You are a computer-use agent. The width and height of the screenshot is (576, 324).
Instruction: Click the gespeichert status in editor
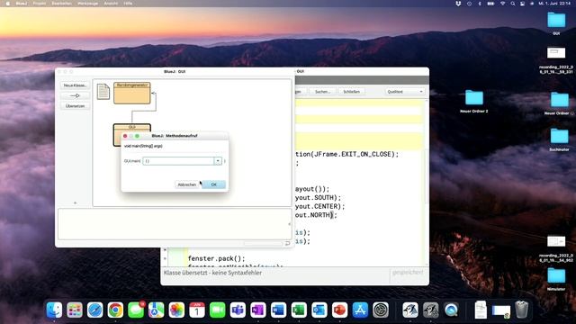tap(408, 273)
